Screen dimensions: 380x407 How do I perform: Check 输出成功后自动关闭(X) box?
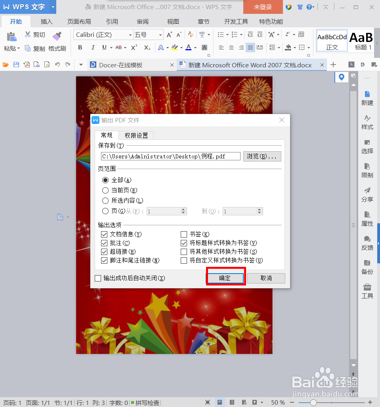point(98,278)
